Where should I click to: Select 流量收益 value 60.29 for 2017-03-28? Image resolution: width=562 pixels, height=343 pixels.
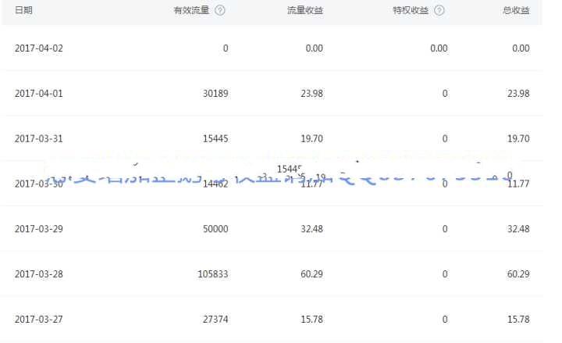coord(311,274)
